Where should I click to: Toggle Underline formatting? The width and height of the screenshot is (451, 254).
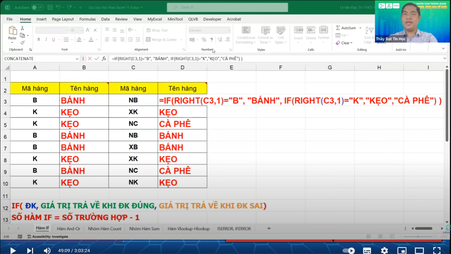(53, 39)
